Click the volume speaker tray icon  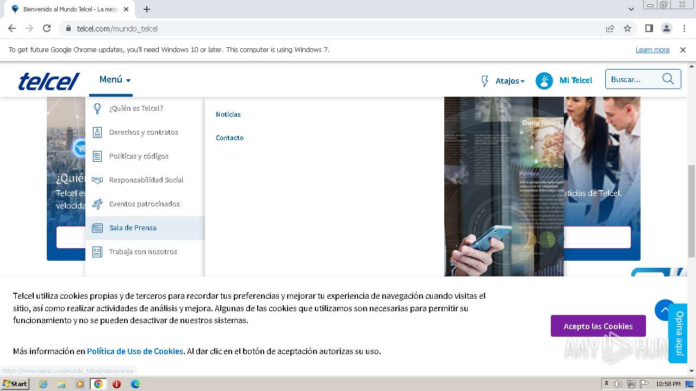(618, 384)
